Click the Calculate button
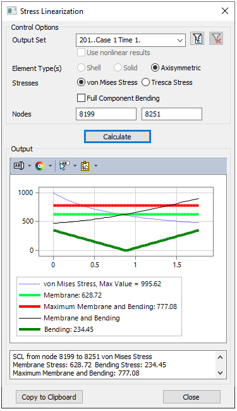Screen dimensions: 237x411 point(117,137)
